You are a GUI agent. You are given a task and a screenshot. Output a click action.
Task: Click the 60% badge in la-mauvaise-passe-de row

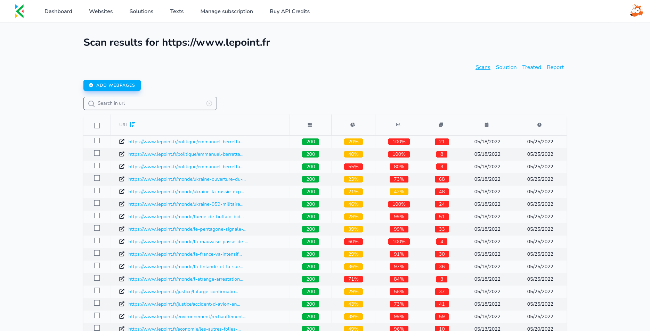(354, 241)
